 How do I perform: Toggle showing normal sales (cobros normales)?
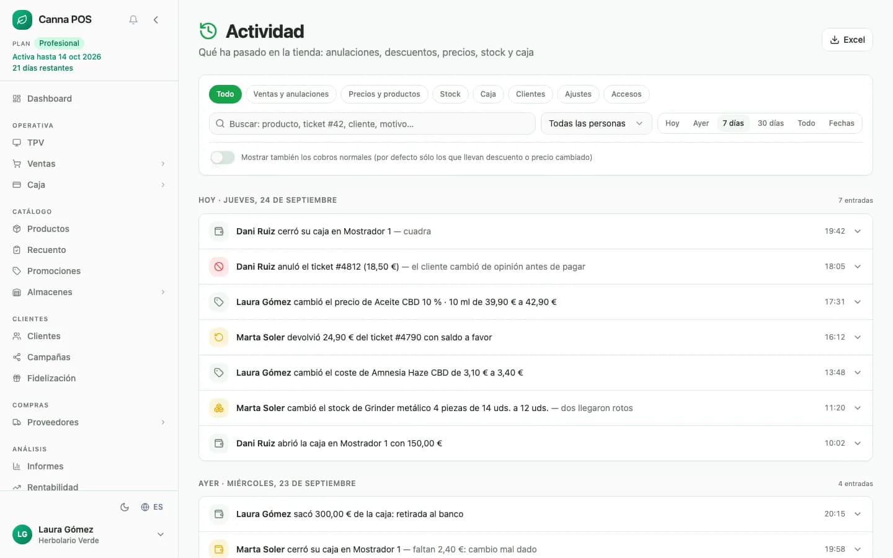[x=223, y=157]
